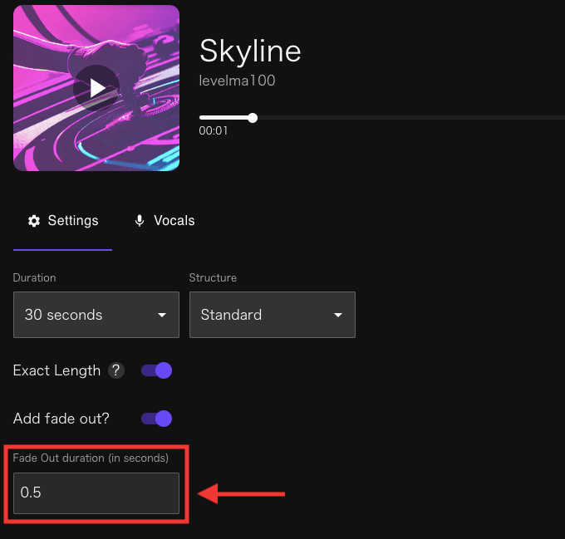Click the unplayed portion of progress bar
Viewport: 565px width, 539px height.
click(x=411, y=118)
